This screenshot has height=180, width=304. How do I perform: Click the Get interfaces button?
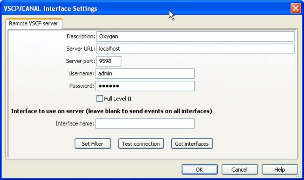click(x=192, y=144)
